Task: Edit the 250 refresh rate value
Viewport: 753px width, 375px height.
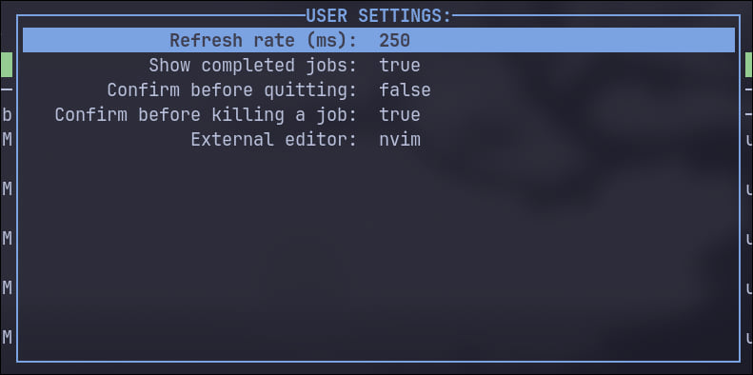Action: [394, 40]
